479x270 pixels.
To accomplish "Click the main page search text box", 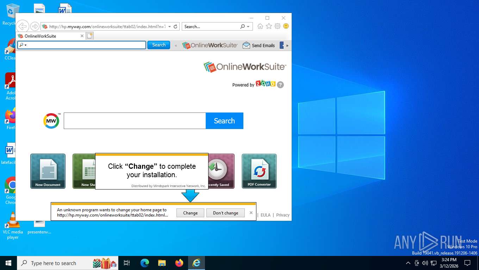I will click(x=135, y=121).
